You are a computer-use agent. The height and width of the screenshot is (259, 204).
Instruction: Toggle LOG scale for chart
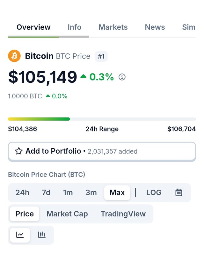pos(154,192)
